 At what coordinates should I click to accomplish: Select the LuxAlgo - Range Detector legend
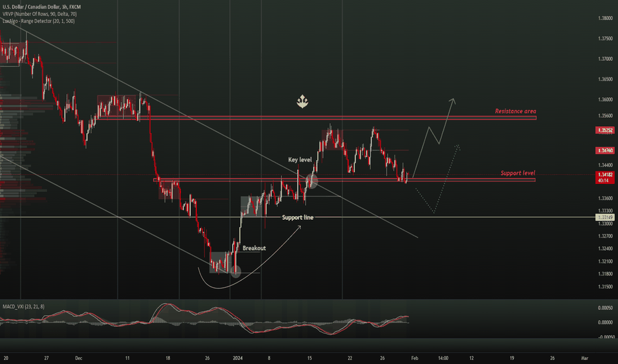pyautogui.click(x=38, y=21)
